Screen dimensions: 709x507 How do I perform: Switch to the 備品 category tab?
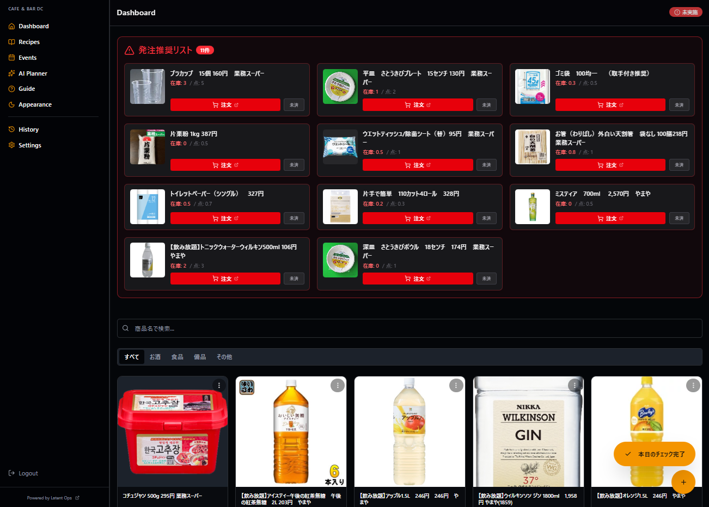(x=200, y=357)
